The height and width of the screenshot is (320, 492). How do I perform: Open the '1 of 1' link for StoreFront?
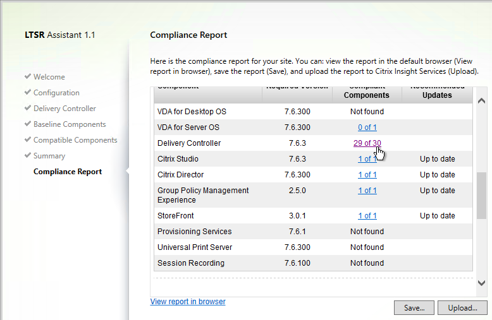pyautogui.click(x=367, y=216)
